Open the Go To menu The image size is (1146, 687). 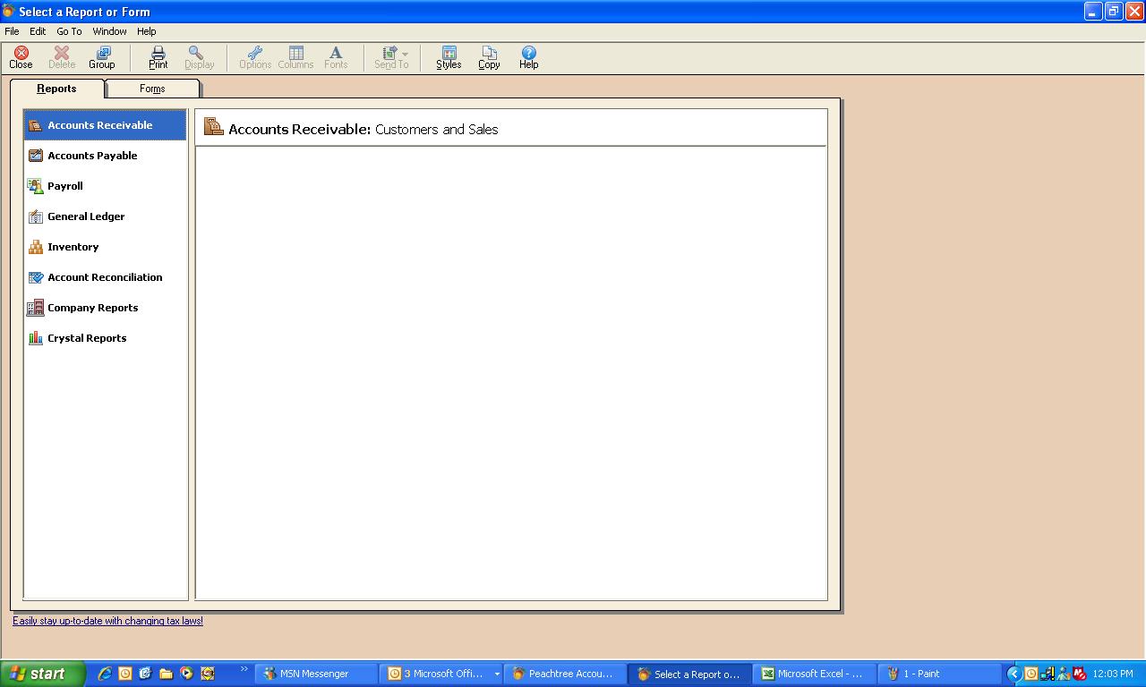point(69,30)
